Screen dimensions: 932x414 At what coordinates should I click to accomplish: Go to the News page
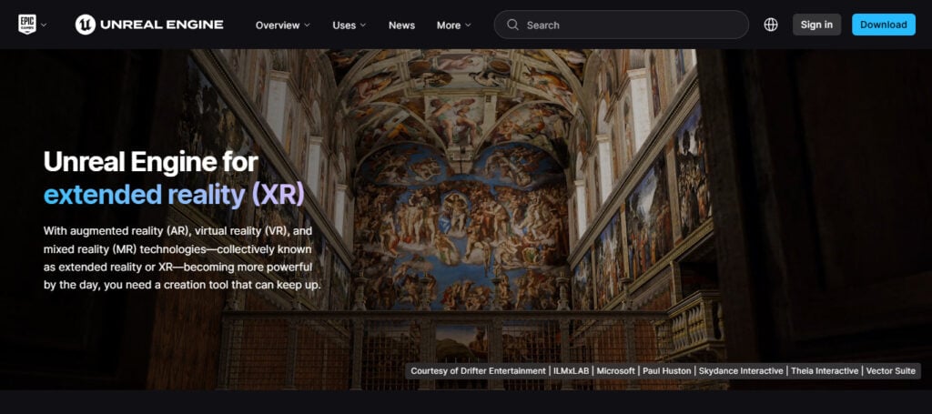tap(401, 25)
